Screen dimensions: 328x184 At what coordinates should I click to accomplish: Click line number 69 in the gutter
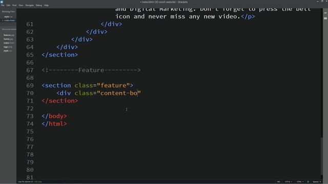coord(30,85)
